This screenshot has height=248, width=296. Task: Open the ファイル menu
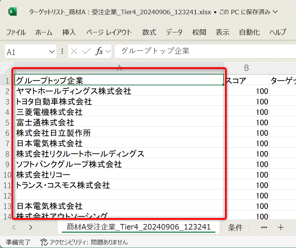[16, 32]
